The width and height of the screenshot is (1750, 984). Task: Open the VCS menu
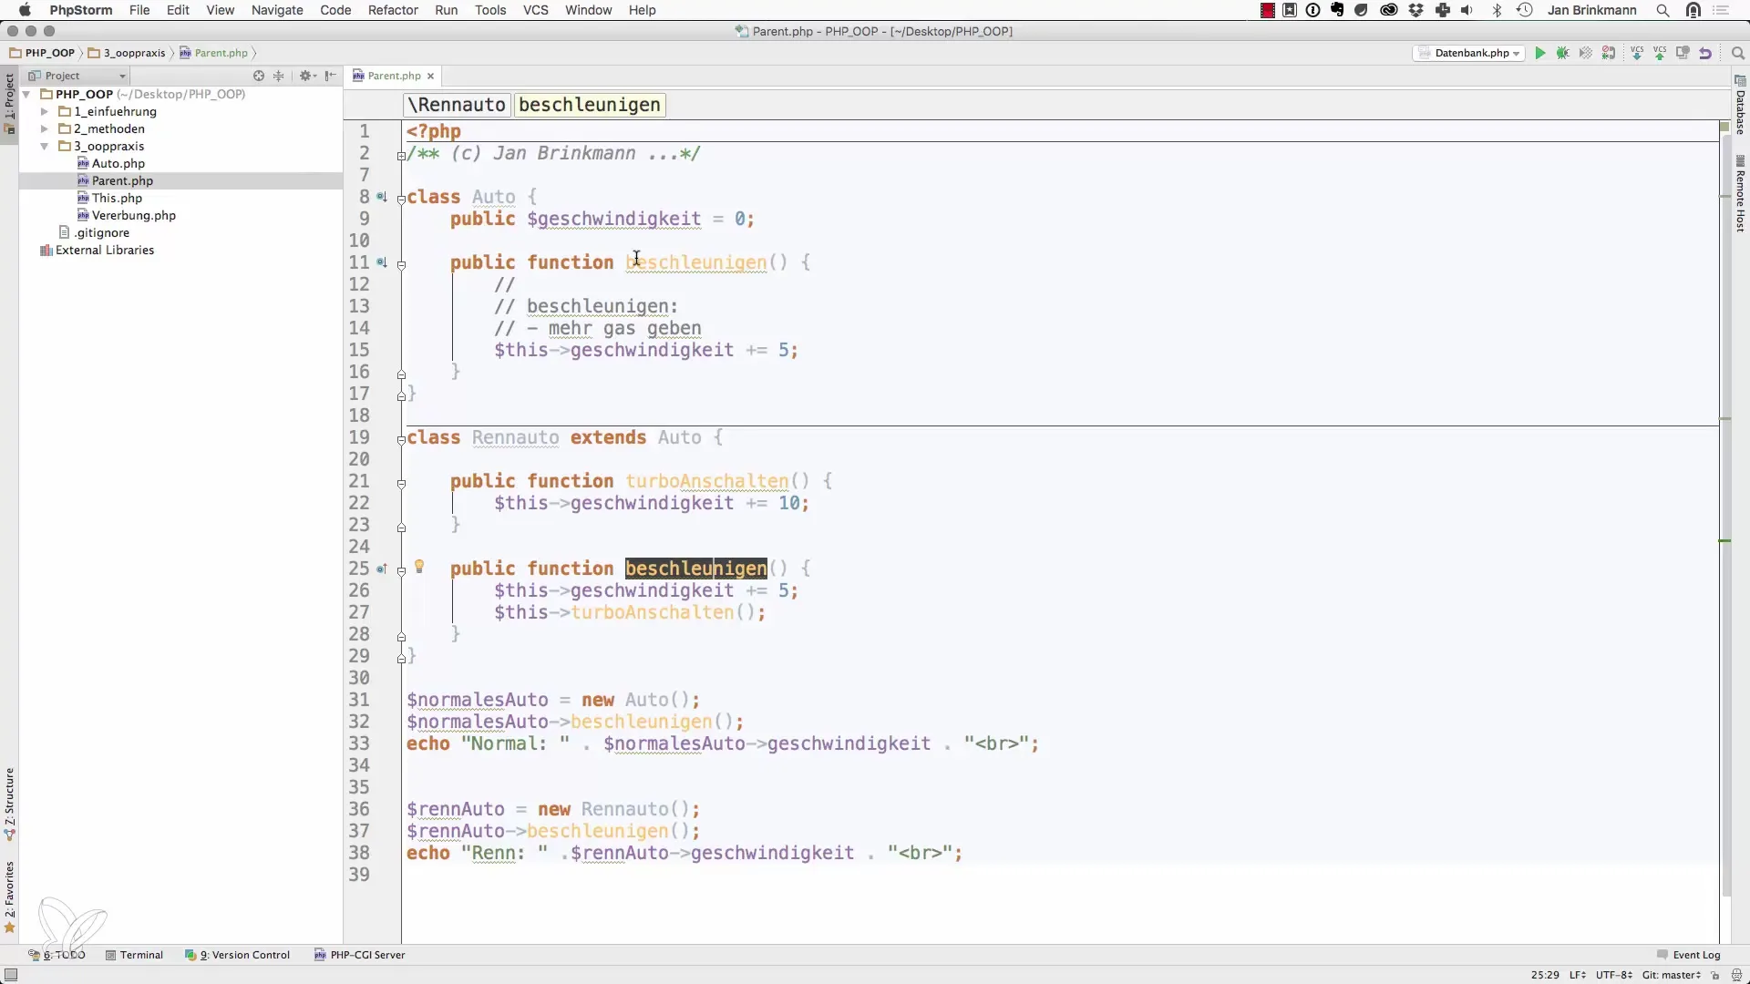[x=535, y=10]
